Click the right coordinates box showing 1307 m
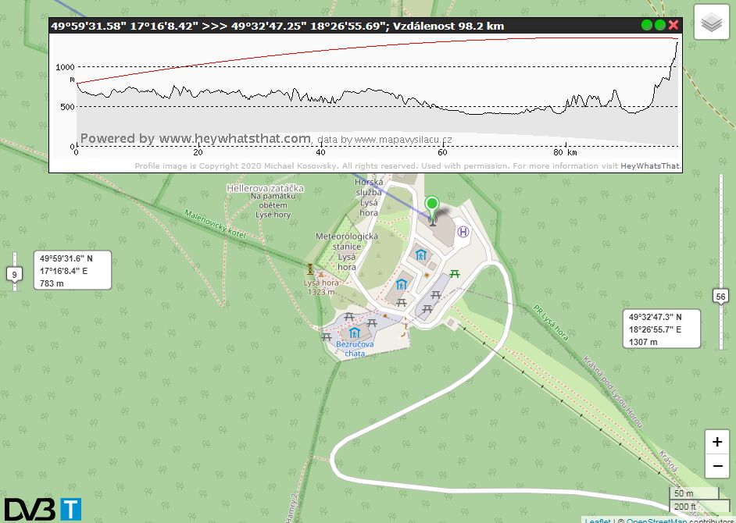736x523 pixels. click(x=663, y=329)
